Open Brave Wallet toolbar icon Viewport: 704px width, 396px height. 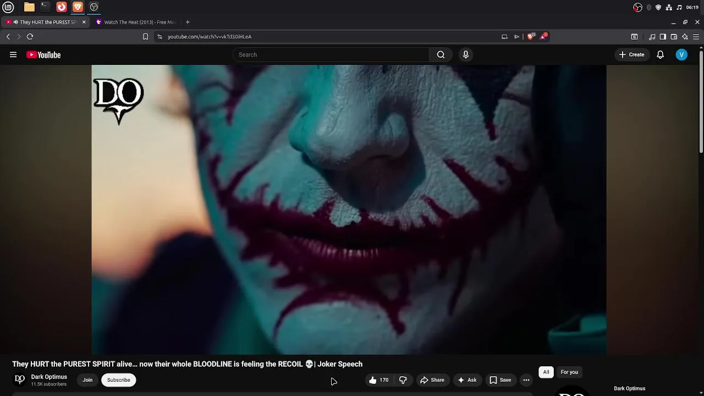[x=674, y=37]
